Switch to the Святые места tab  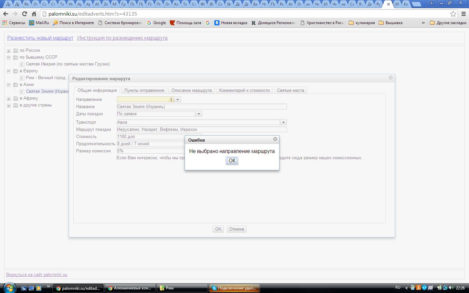click(291, 91)
